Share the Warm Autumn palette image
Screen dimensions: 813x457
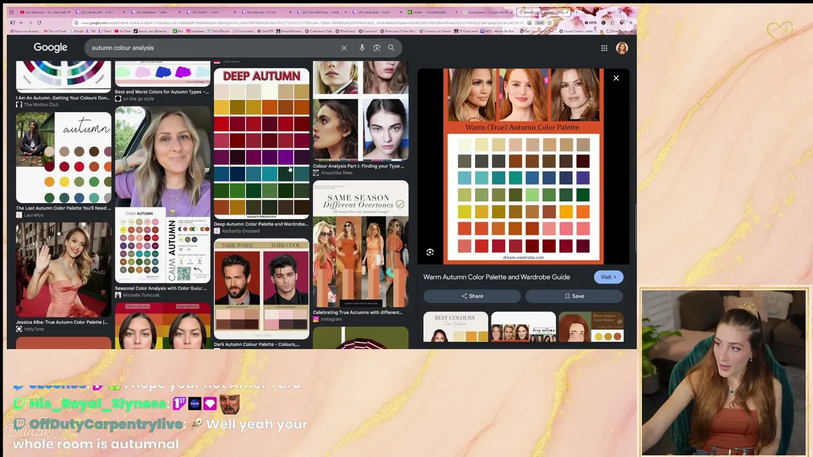click(472, 296)
